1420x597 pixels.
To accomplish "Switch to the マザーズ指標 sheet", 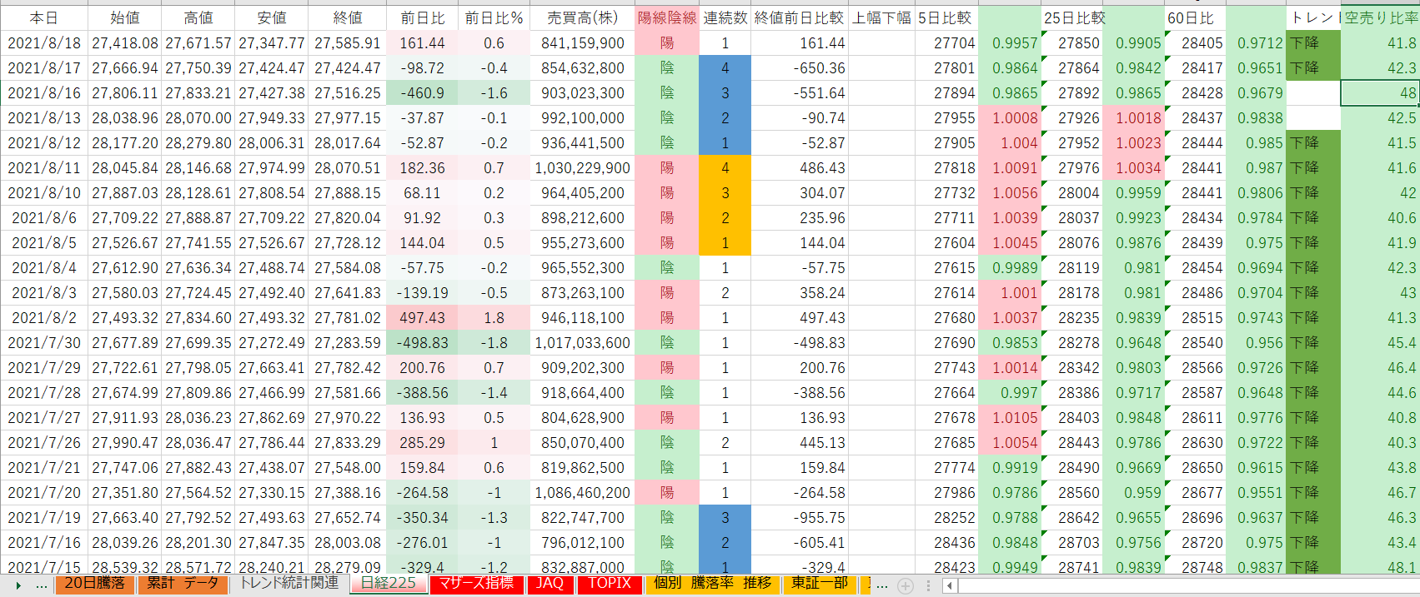I will [x=476, y=584].
